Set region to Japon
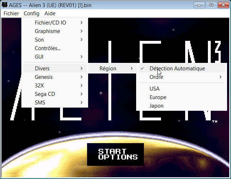Screen dimensions: 231x179 [182, 106]
